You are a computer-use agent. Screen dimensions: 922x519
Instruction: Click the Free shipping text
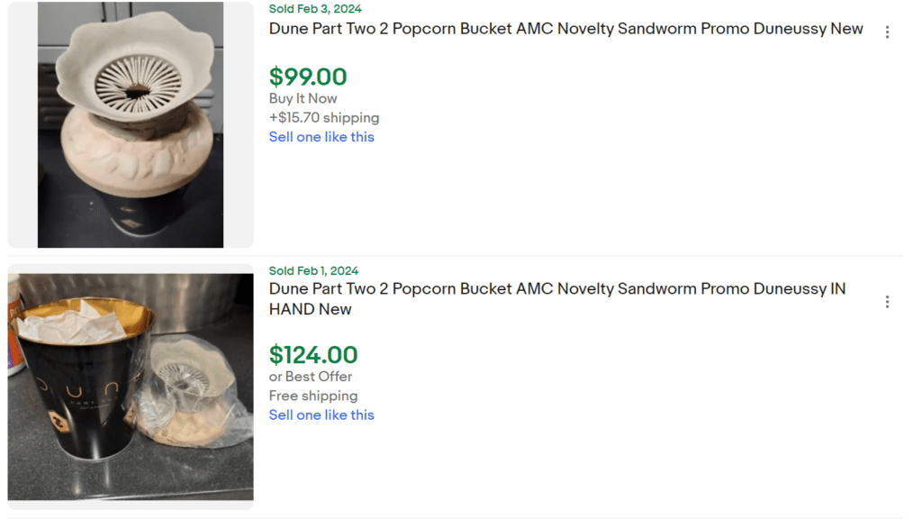pos(312,396)
